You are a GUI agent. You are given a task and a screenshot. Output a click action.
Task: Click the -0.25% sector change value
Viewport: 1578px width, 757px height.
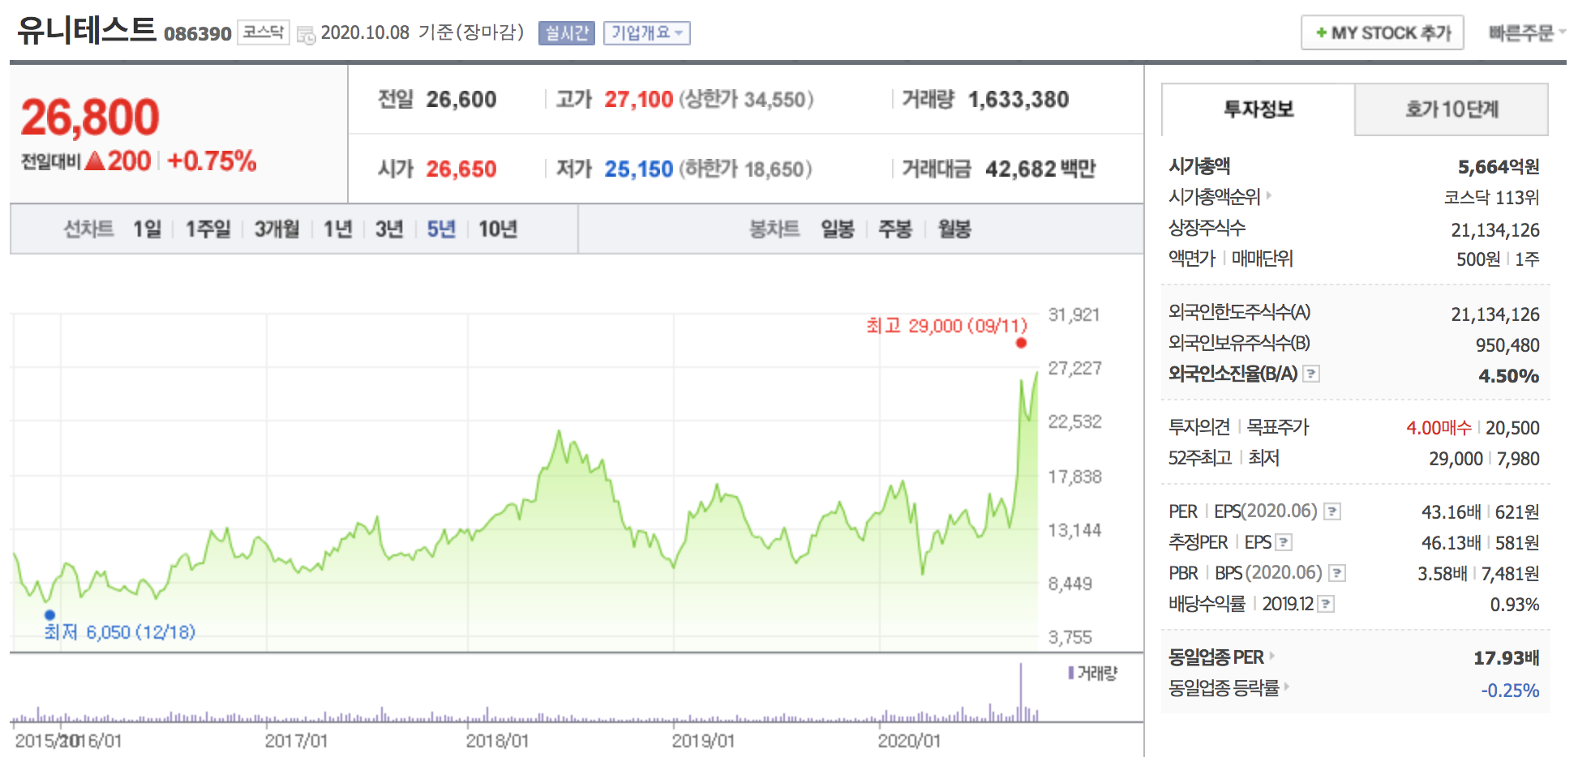(1510, 691)
